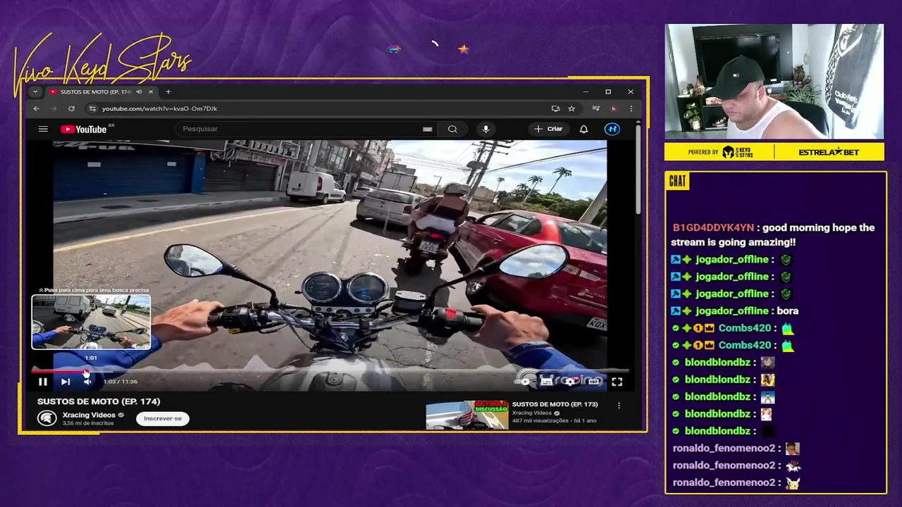Enter fullscreen video mode

(617, 382)
